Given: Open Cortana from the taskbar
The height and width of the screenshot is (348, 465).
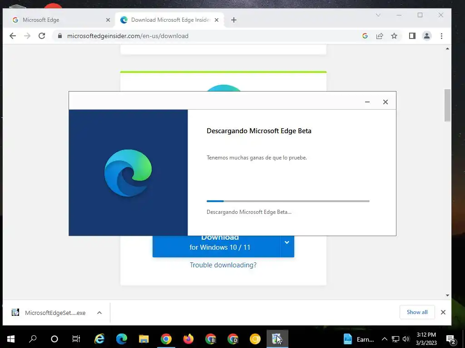Looking at the screenshot, I should point(54,339).
